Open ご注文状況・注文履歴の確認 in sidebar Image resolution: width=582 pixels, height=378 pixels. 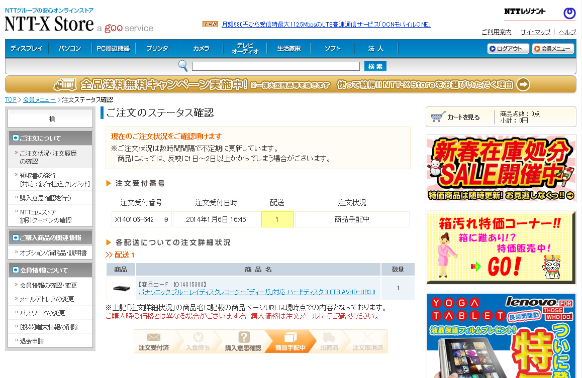pos(50,157)
